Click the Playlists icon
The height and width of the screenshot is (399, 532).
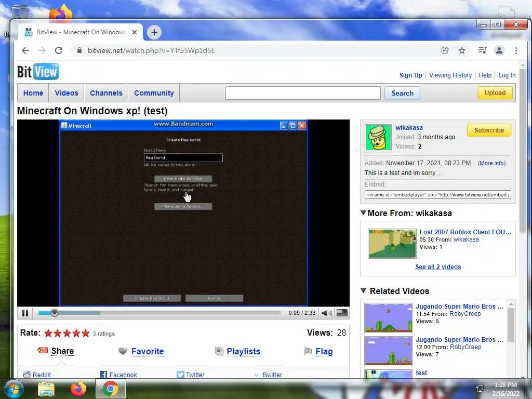point(219,351)
